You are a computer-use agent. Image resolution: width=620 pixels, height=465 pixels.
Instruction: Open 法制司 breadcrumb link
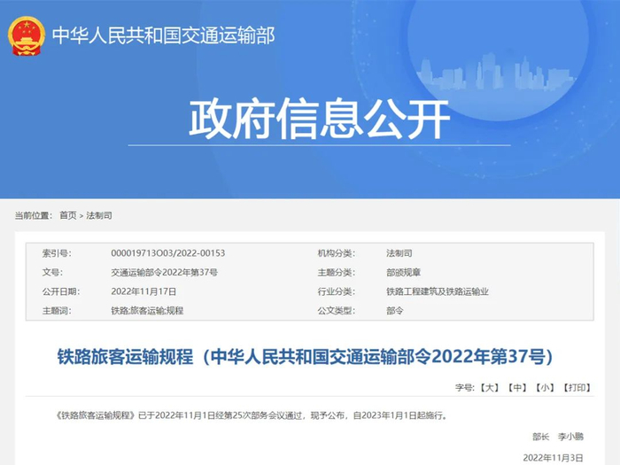[99, 215]
